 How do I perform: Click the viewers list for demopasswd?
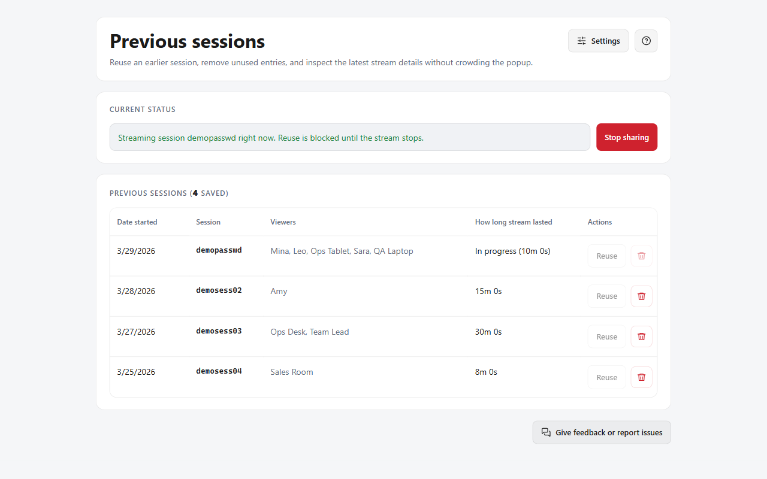pos(342,251)
